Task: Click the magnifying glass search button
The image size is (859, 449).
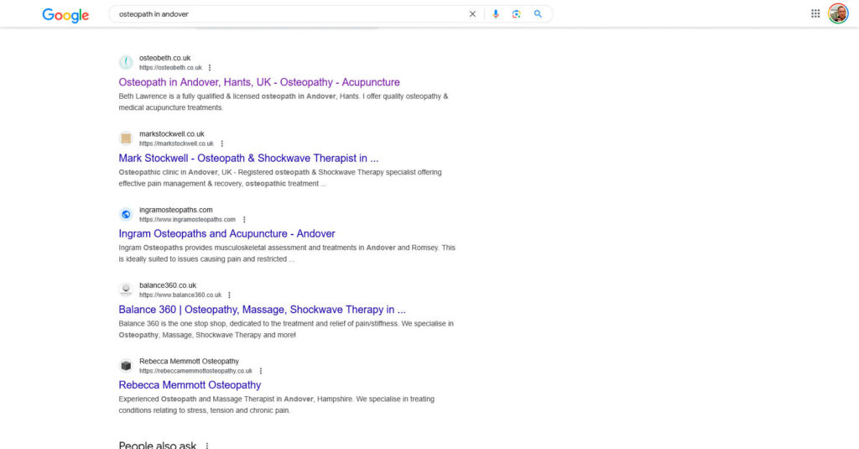Action: point(538,14)
